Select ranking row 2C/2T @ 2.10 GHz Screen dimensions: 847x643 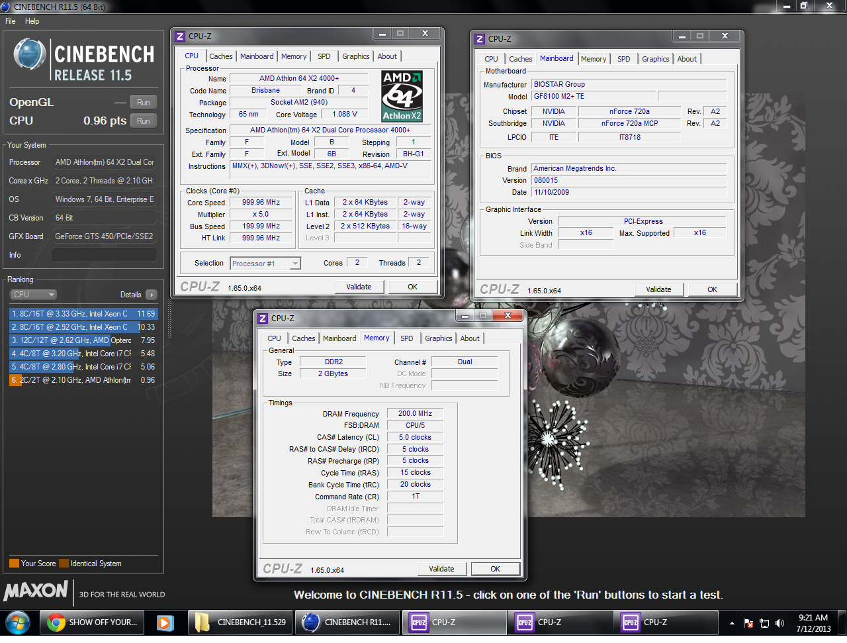[83, 380]
